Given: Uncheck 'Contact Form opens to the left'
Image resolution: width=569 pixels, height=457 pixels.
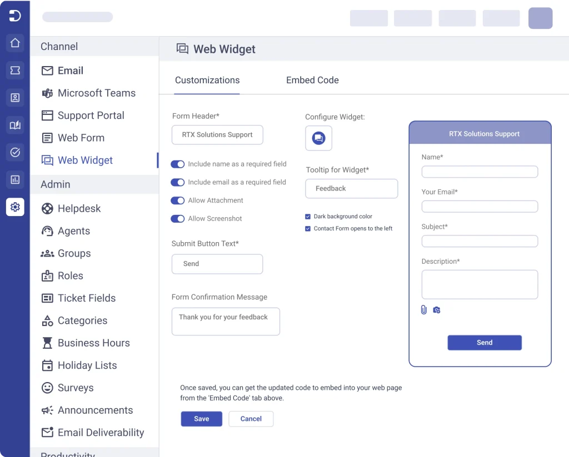Looking at the screenshot, I should [307, 228].
